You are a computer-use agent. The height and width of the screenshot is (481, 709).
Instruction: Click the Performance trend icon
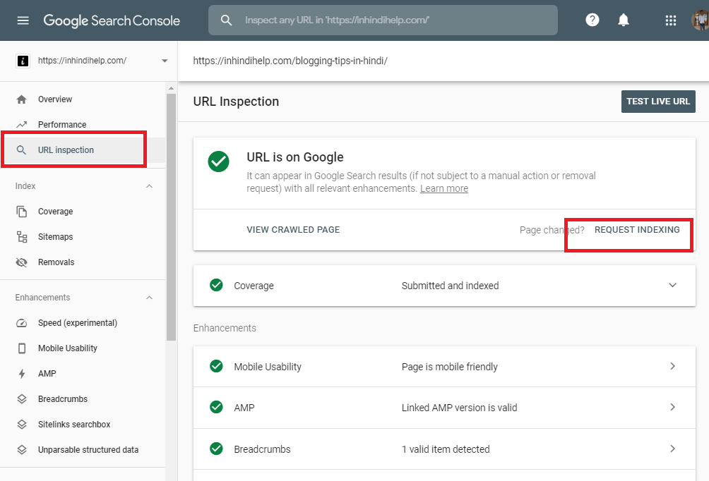pos(22,125)
